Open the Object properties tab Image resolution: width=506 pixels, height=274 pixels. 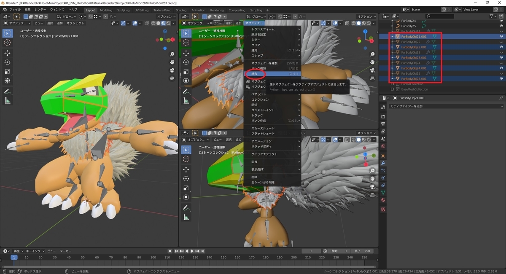click(x=383, y=155)
